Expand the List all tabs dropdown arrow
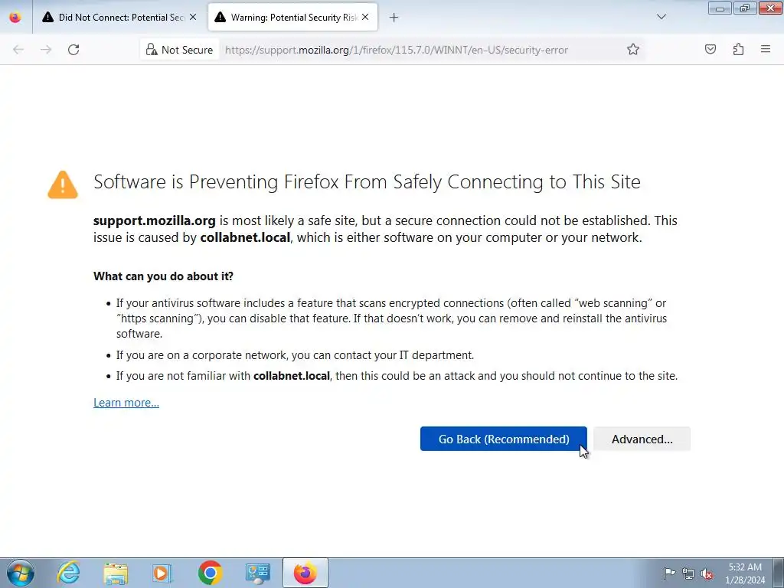The width and height of the screenshot is (784, 588). coord(661,18)
